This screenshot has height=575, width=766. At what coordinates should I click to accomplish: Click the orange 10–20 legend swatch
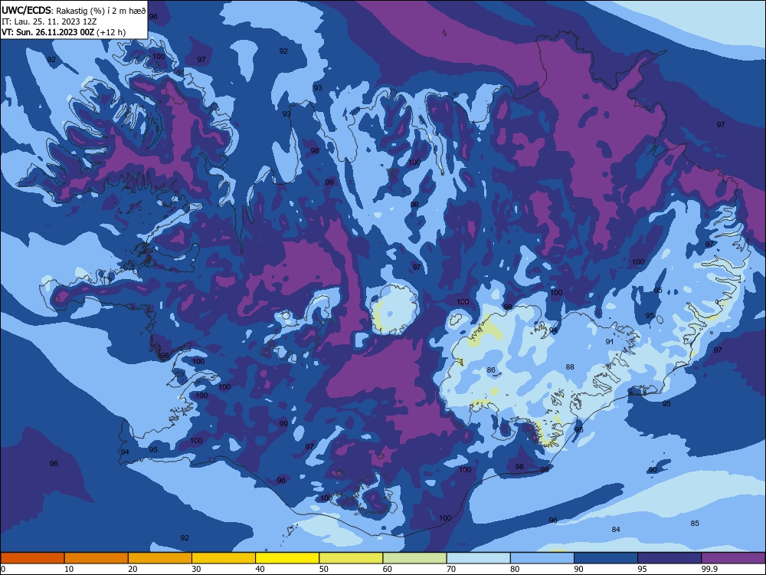click(97, 558)
